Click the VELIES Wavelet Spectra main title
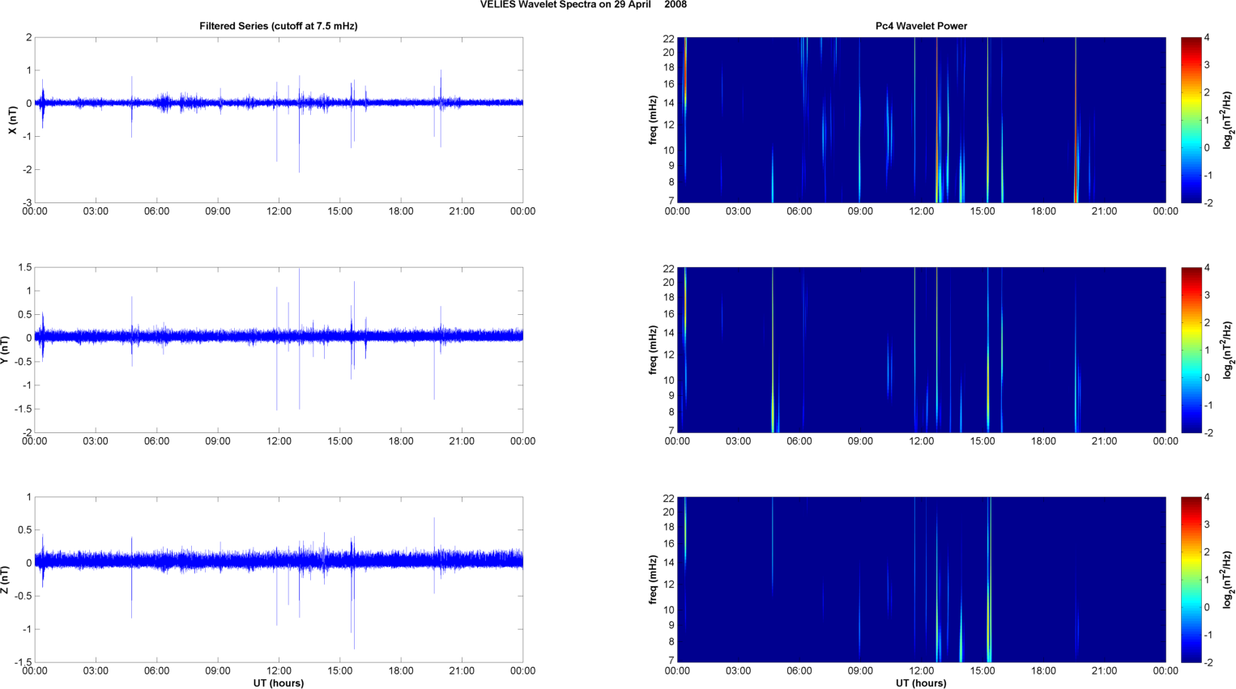Viewport: 1236px width, 689px height. coord(583,5)
